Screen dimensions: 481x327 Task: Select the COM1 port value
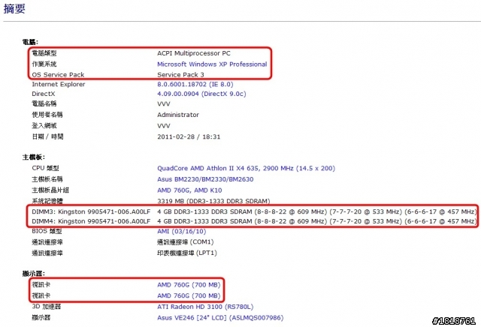(186, 242)
